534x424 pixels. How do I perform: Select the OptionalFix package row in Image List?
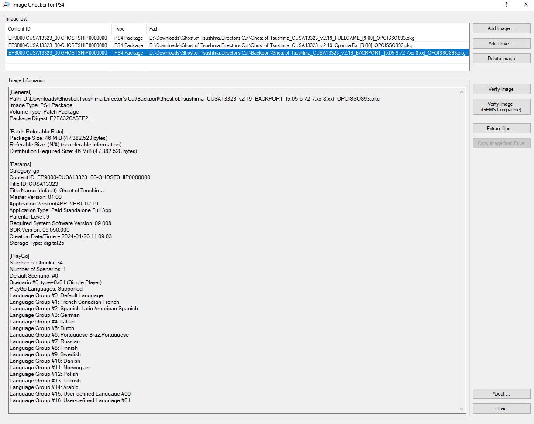238,45
